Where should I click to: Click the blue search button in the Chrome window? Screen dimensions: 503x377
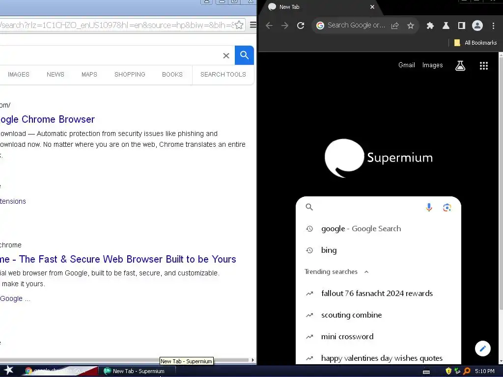point(245,55)
